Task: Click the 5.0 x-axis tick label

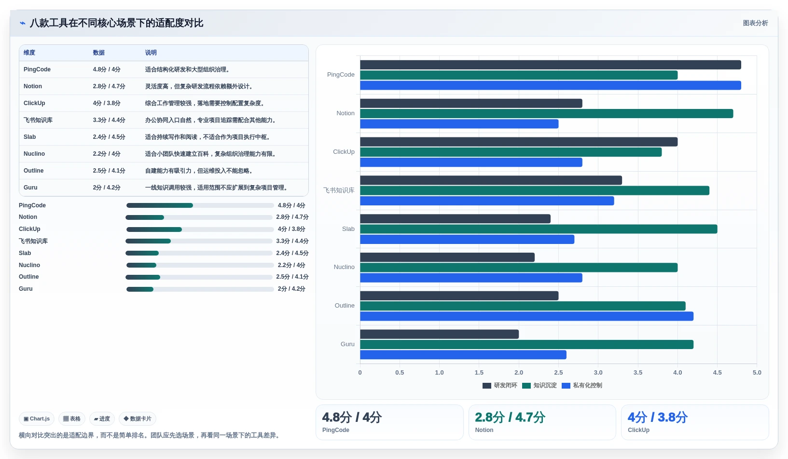Action: (x=757, y=373)
